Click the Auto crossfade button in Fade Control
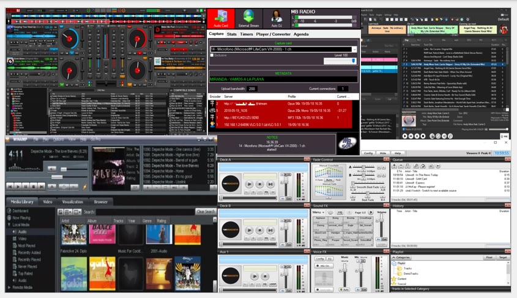The height and width of the screenshot is (298, 517). click(x=329, y=180)
